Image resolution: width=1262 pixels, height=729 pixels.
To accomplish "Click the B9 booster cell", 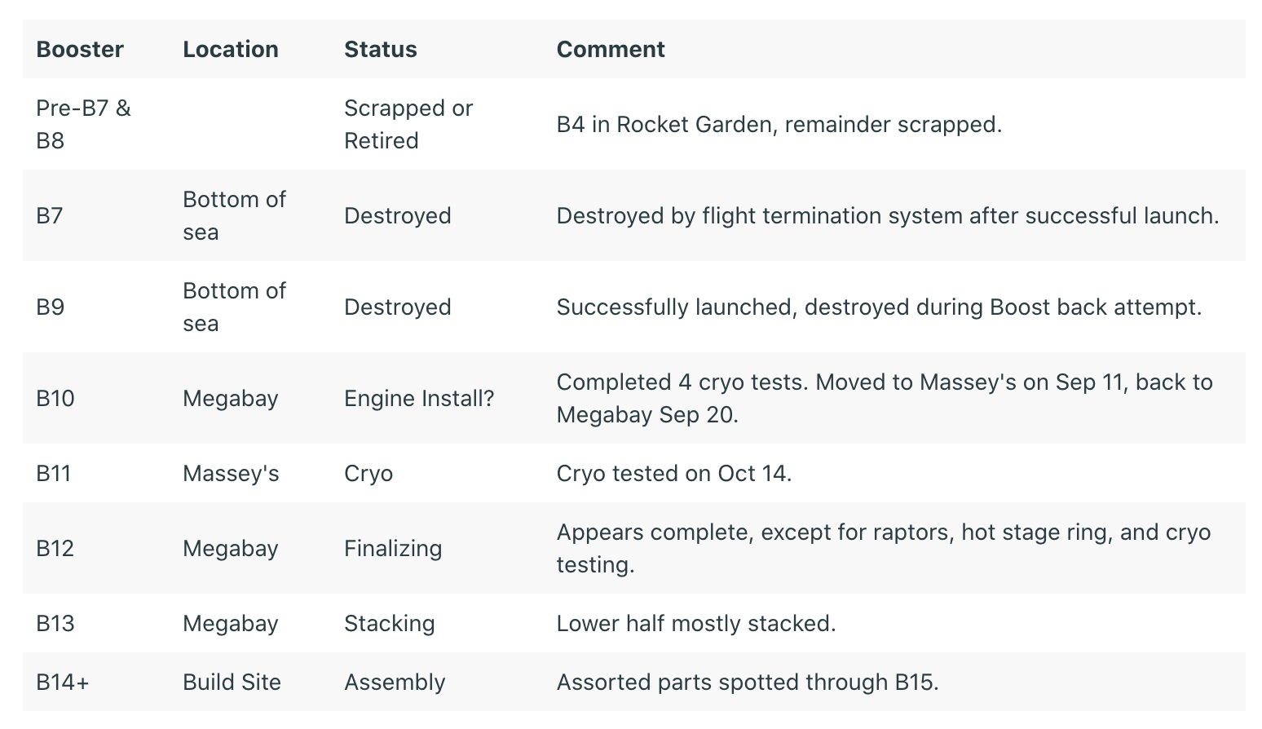I will [x=50, y=307].
